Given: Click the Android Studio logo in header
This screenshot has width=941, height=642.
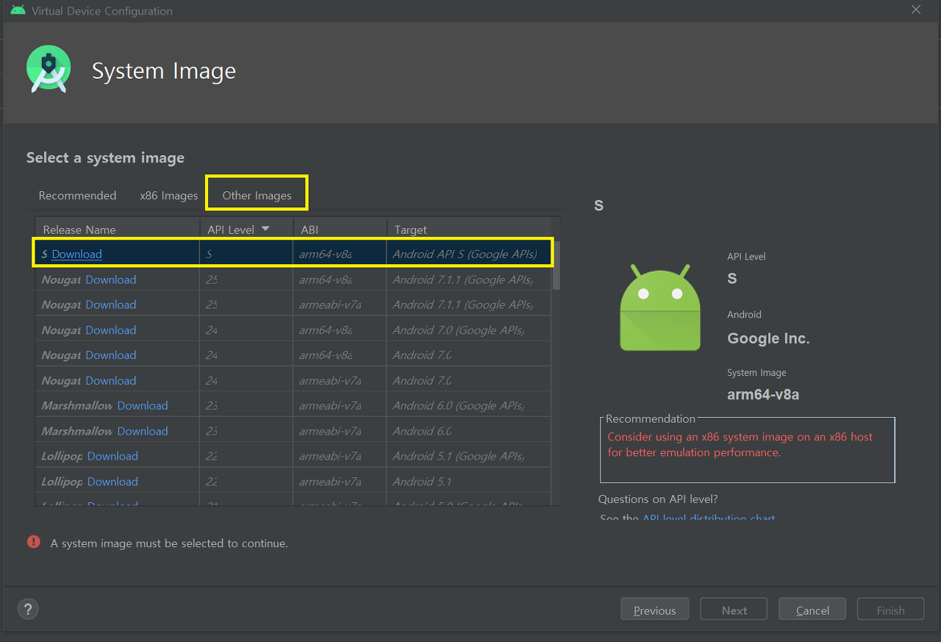Looking at the screenshot, I should [49, 69].
